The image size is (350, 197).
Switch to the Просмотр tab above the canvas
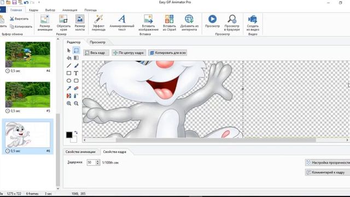click(x=97, y=42)
